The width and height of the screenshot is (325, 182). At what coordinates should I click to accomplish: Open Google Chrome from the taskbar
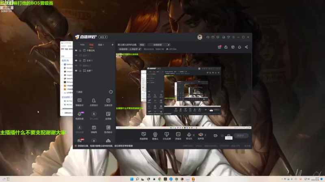point(160,179)
